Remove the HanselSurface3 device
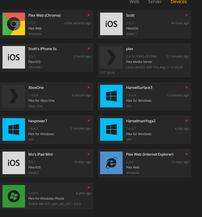This screenshot has width=202, height=217. pyautogui.click(x=187, y=87)
